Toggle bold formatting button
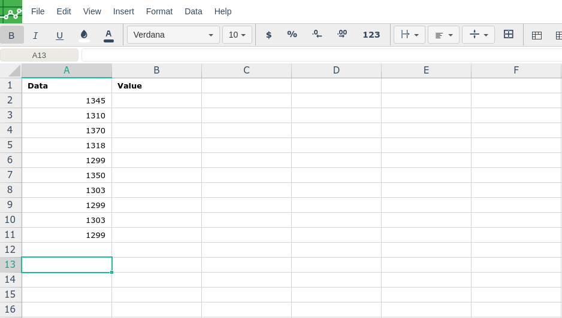This screenshot has width=562, height=318. coord(11,35)
